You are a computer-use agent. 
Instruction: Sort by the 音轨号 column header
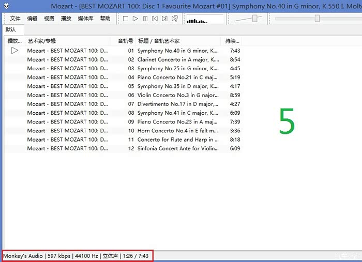[x=125, y=41]
